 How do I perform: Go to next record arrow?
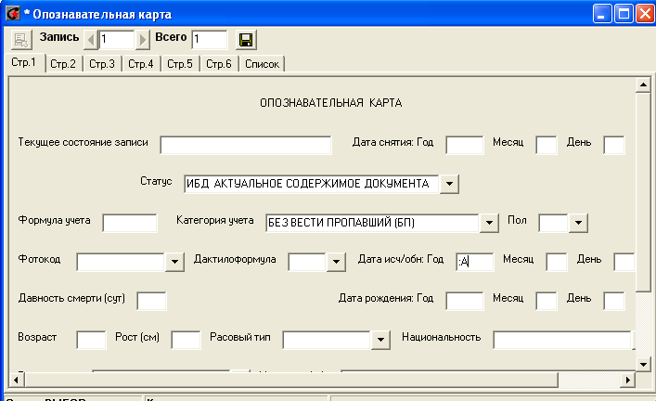[x=143, y=40]
